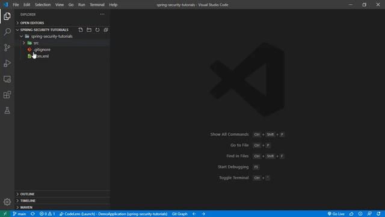Click the main branch indicator in status bar
Image resolution: width=385 pixels, height=217 pixels.
click(19, 214)
